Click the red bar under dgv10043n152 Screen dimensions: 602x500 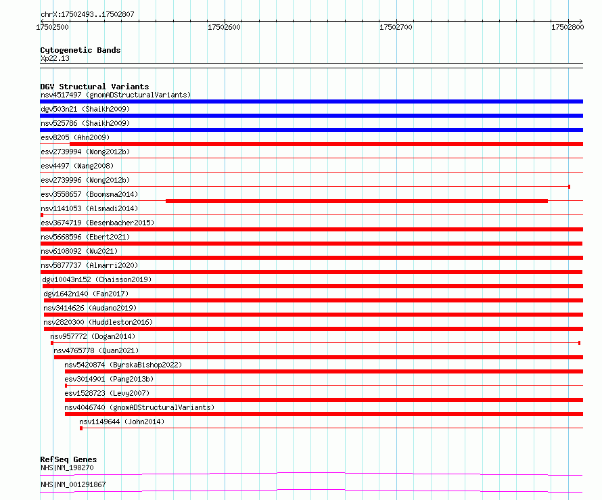coord(313,286)
